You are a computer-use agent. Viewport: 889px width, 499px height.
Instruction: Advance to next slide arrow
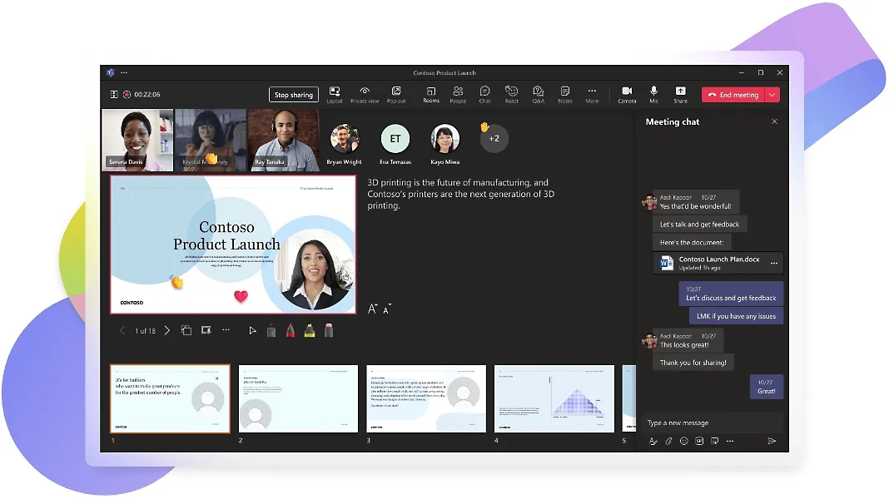(166, 331)
